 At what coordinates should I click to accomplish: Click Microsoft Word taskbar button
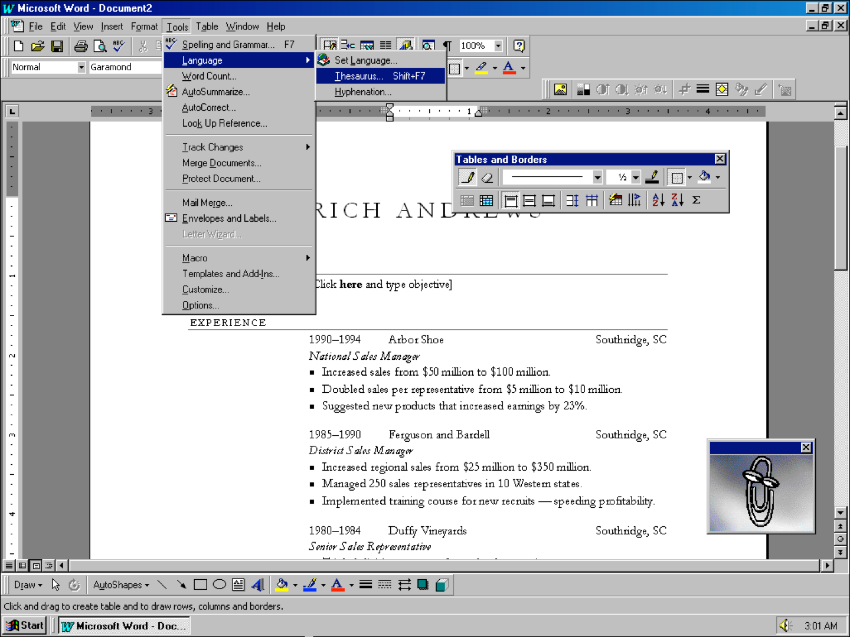[x=124, y=626]
